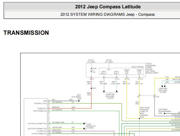Select the "S310" splice label
This screenshot has height=136, width=180.
94,88
